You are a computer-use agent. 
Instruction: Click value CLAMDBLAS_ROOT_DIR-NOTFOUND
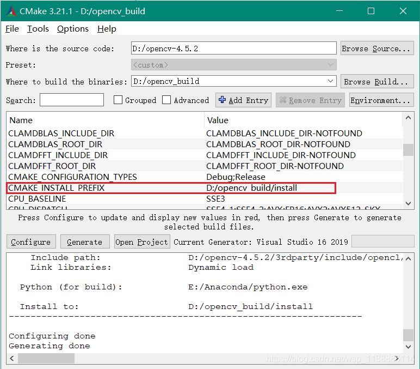click(x=279, y=144)
